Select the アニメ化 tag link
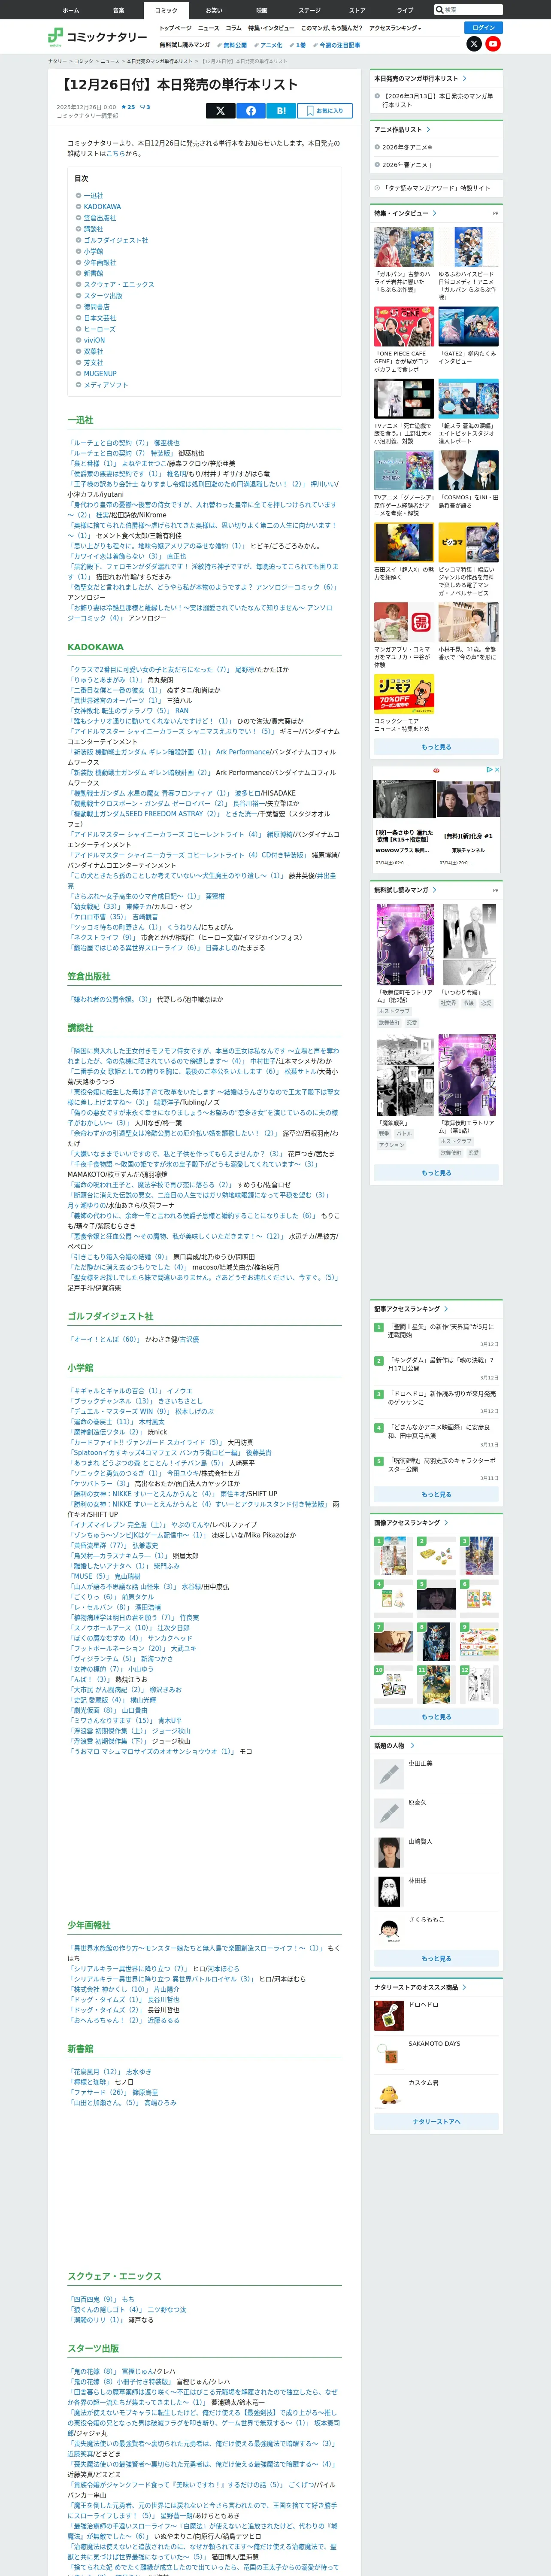The image size is (551, 2576). pos(268,45)
